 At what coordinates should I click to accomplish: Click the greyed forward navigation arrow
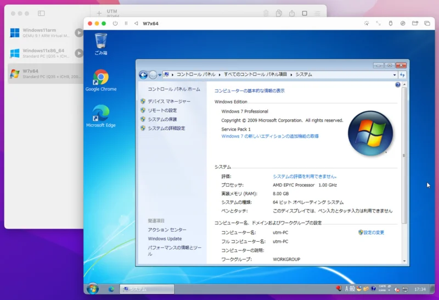(153, 75)
